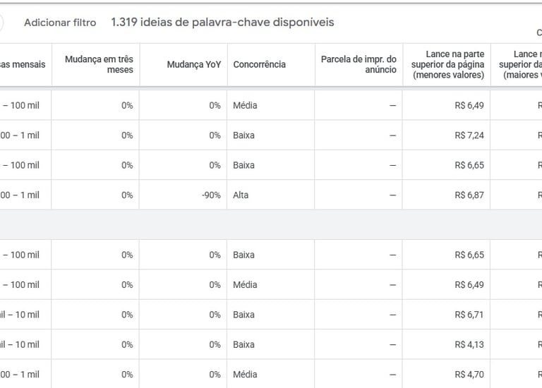Click the impression share dash in Alta row
Image resolution: width=542 pixels, height=388 pixels.
tap(392, 195)
